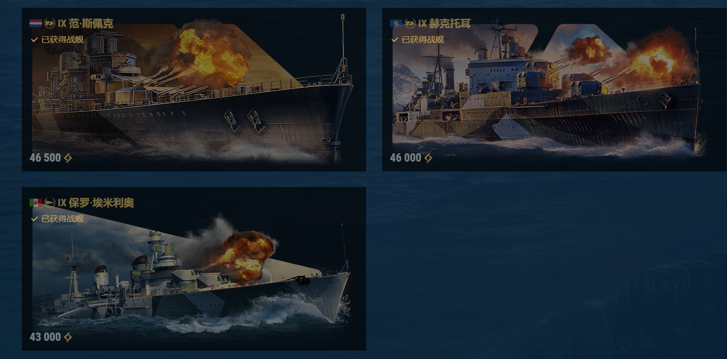Click the currency icon next to 46 000

click(428, 158)
